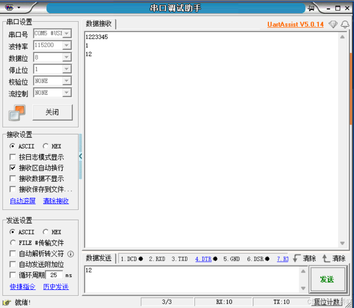Screen dimensions: 354x308
Task: Click the 3/3 status bar entry
Action: coord(167,302)
